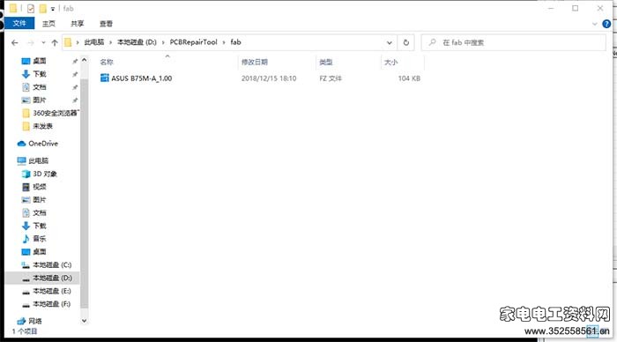Refresh the current folder
617x342 pixels.
pyautogui.click(x=406, y=42)
